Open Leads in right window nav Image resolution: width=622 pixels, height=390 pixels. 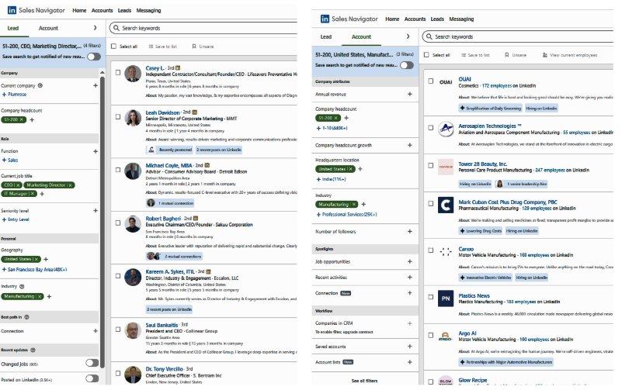[x=437, y=19]
